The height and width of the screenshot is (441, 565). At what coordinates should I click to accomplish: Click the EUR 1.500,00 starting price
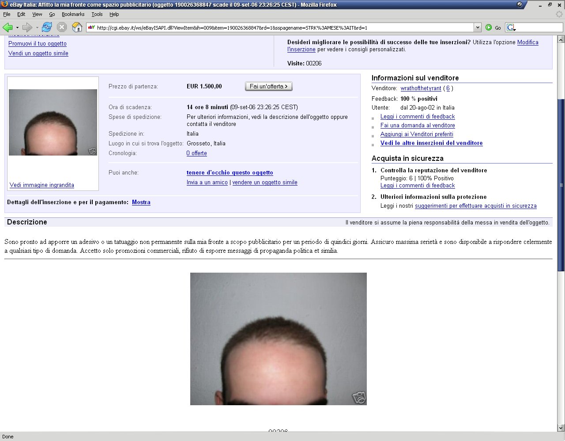pyautogui.click(x=204, y=86)
